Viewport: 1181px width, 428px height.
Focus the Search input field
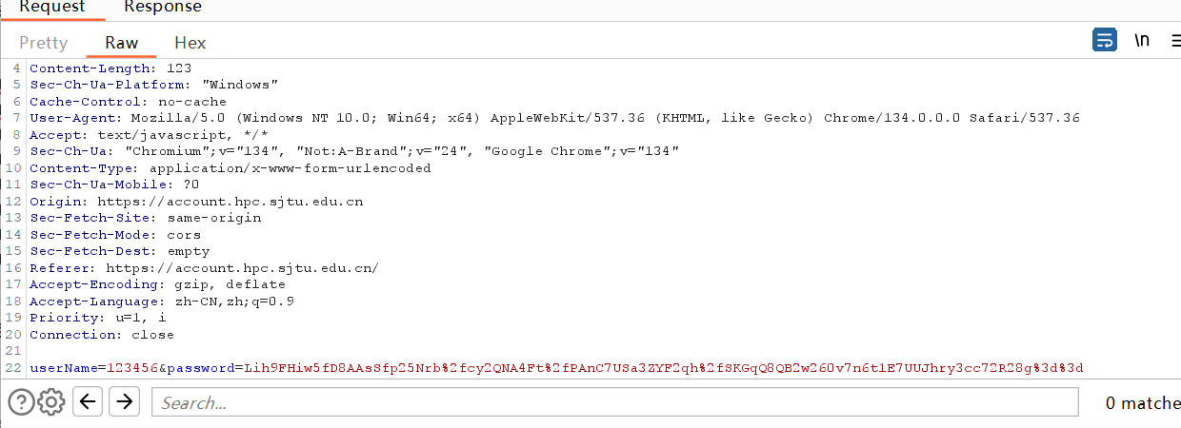pos(614,402)
